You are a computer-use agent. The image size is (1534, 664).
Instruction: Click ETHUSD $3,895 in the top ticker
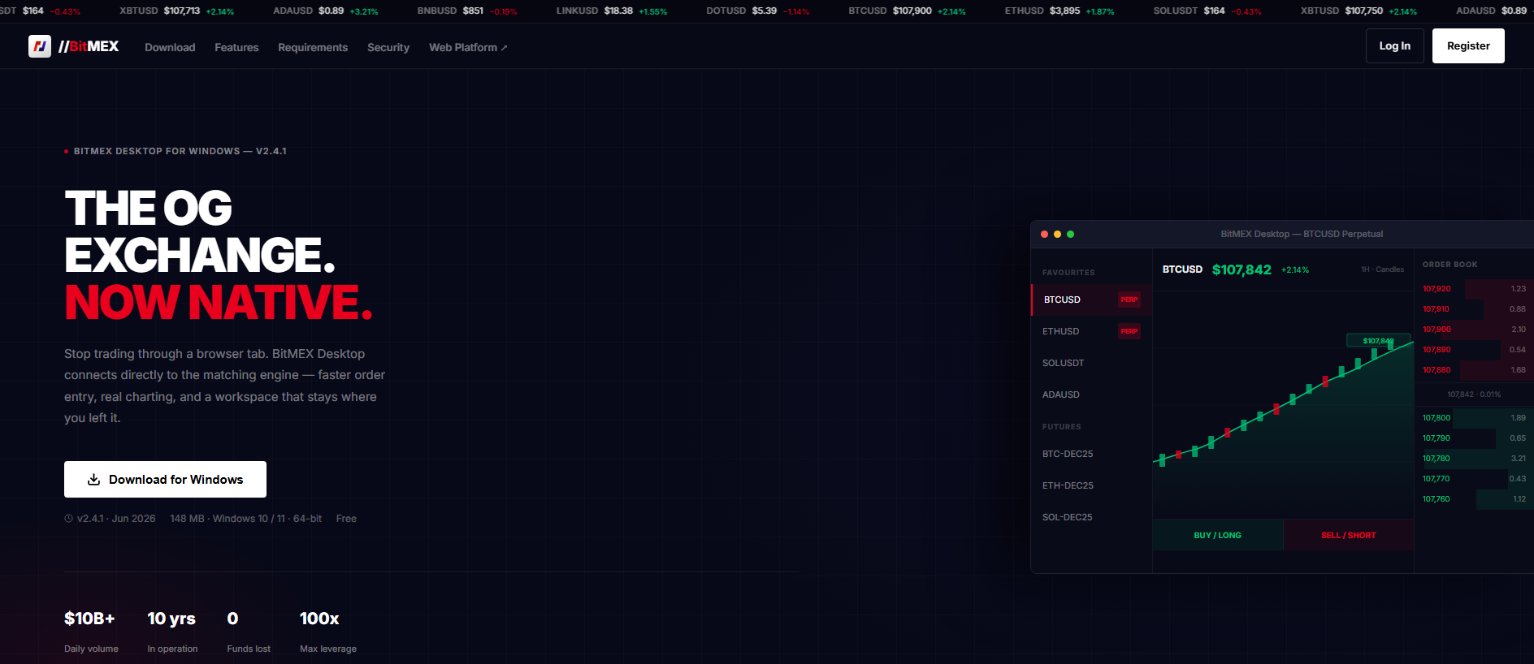click(x=1059, y=11)
